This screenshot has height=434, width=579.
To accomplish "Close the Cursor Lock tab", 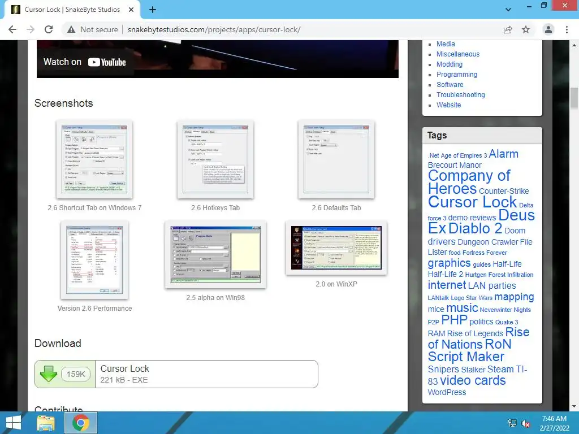I will 131,10.
